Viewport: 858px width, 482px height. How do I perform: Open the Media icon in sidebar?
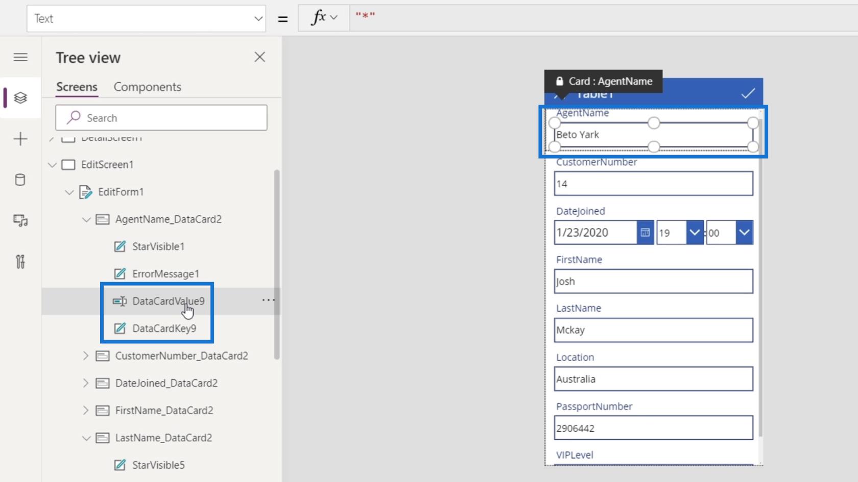pos(20,220)
